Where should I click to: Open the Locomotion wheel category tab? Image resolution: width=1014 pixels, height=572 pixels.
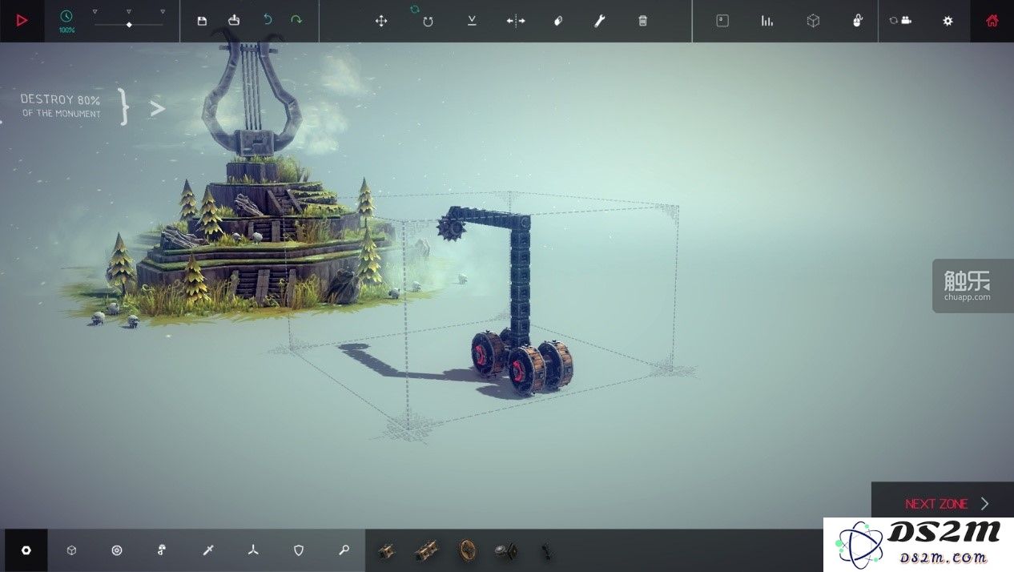coord(117,550)
